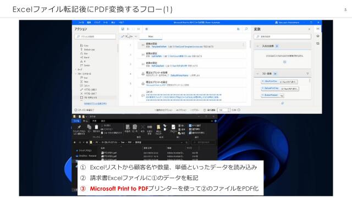Select the Main subflow tab
The height and width of the screenshot is (198, 352).
pos(151,36)
